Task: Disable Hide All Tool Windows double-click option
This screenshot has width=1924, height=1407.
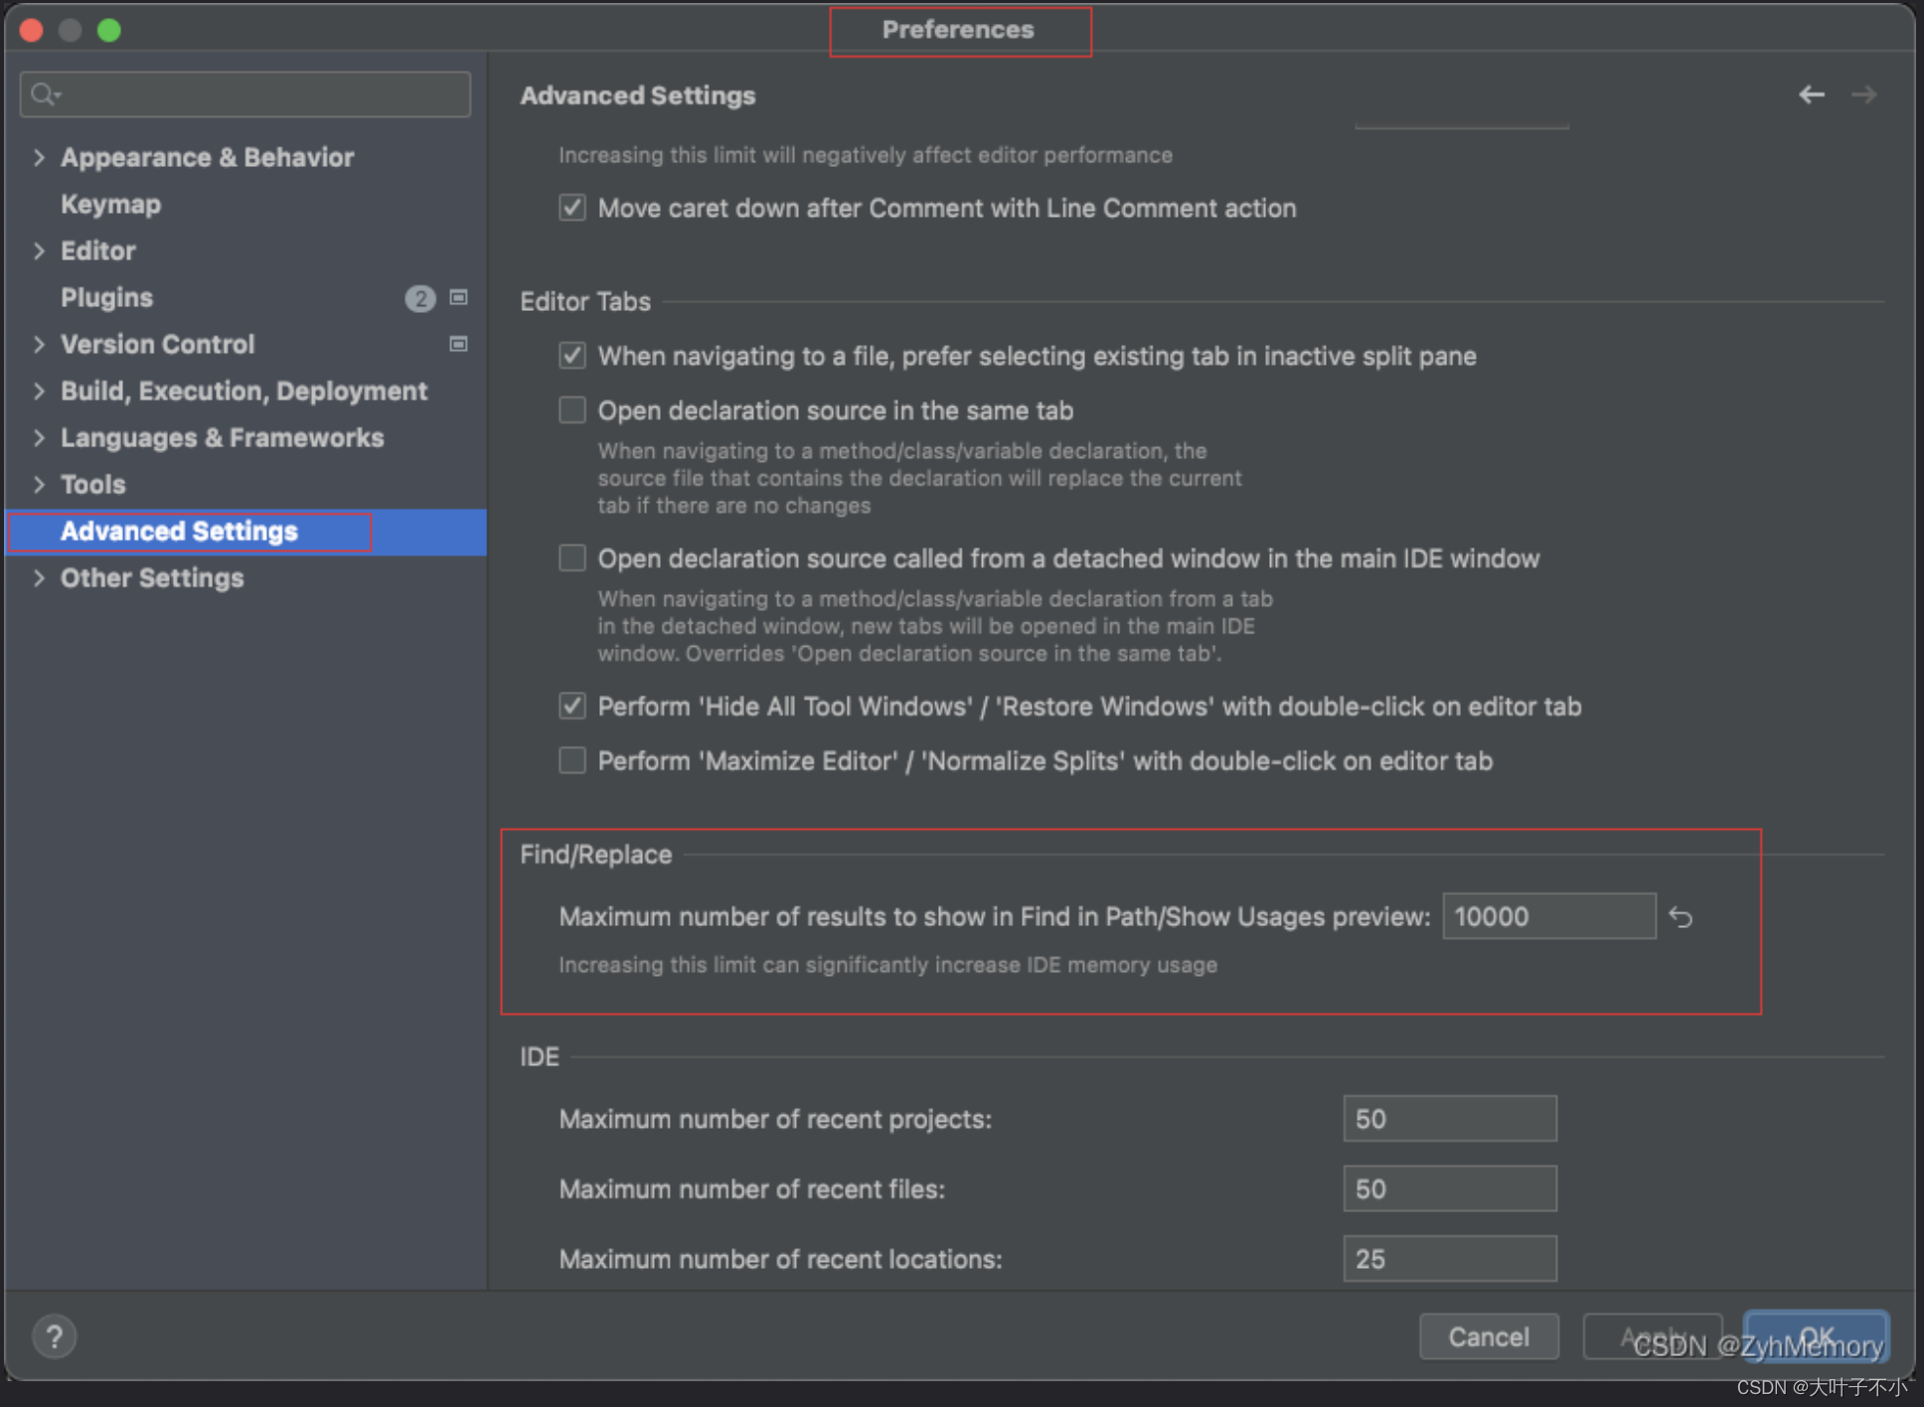Action: [572, 706]
